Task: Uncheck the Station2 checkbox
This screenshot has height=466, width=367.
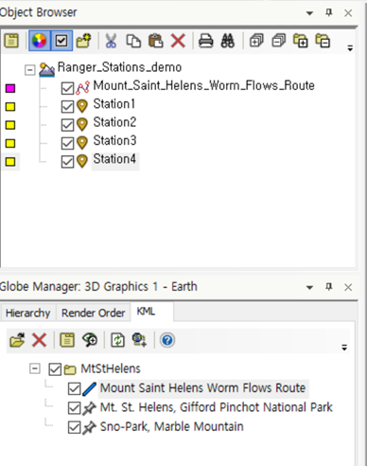Action: [67, 125]
